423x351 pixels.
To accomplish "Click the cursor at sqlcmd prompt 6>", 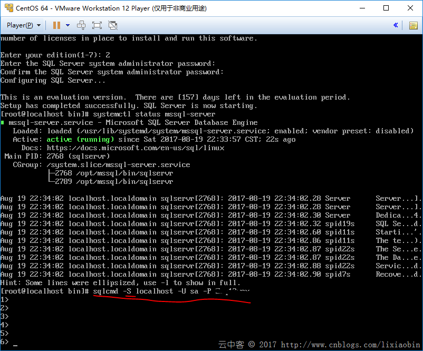I will [x=16, y=343].
